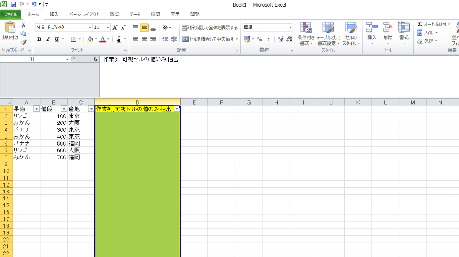This screenshot has width=459, height=257.
Task: Click the Save floppy disk icon
Action: click(x=14, y=5)
